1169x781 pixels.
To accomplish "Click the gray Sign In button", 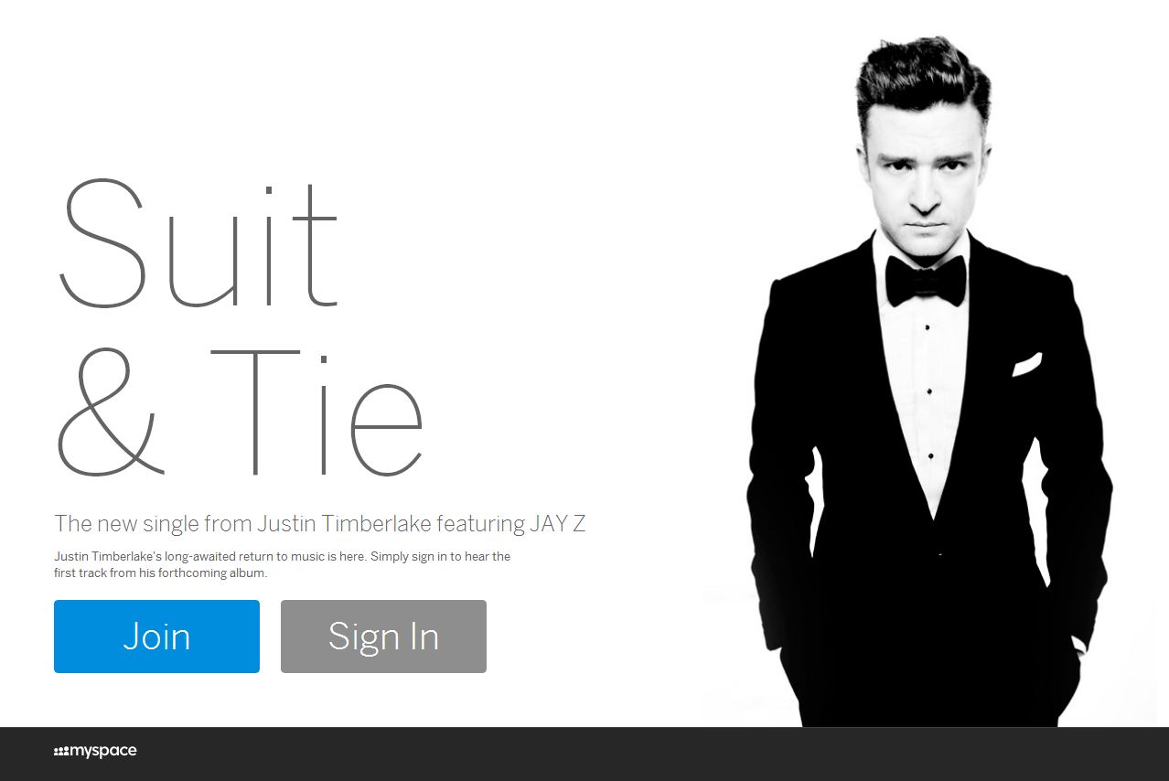I will pyautogui.click(x=383, y=637).
